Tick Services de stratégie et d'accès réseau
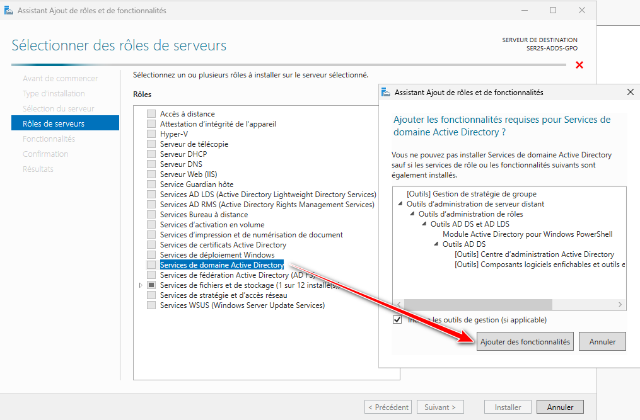The height and width of the screenshot is (420, 640). [x=151, y=295]
